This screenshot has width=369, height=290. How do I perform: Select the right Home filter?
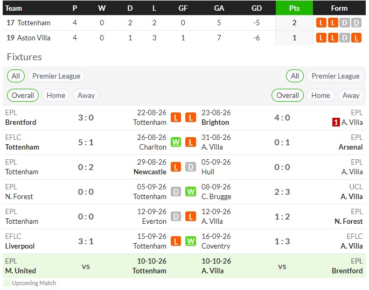click(321, 95)
